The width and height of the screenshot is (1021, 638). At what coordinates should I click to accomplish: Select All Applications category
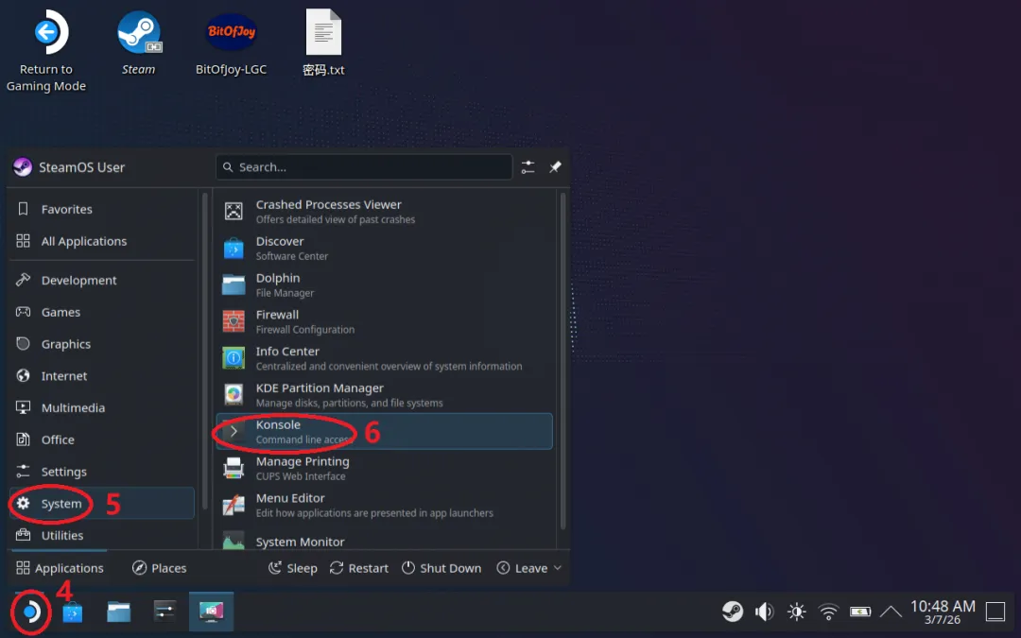(x=102, y=241)
